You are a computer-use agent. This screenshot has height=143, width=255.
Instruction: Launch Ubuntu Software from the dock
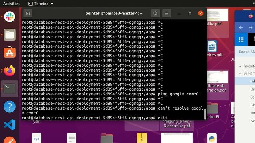10,52
